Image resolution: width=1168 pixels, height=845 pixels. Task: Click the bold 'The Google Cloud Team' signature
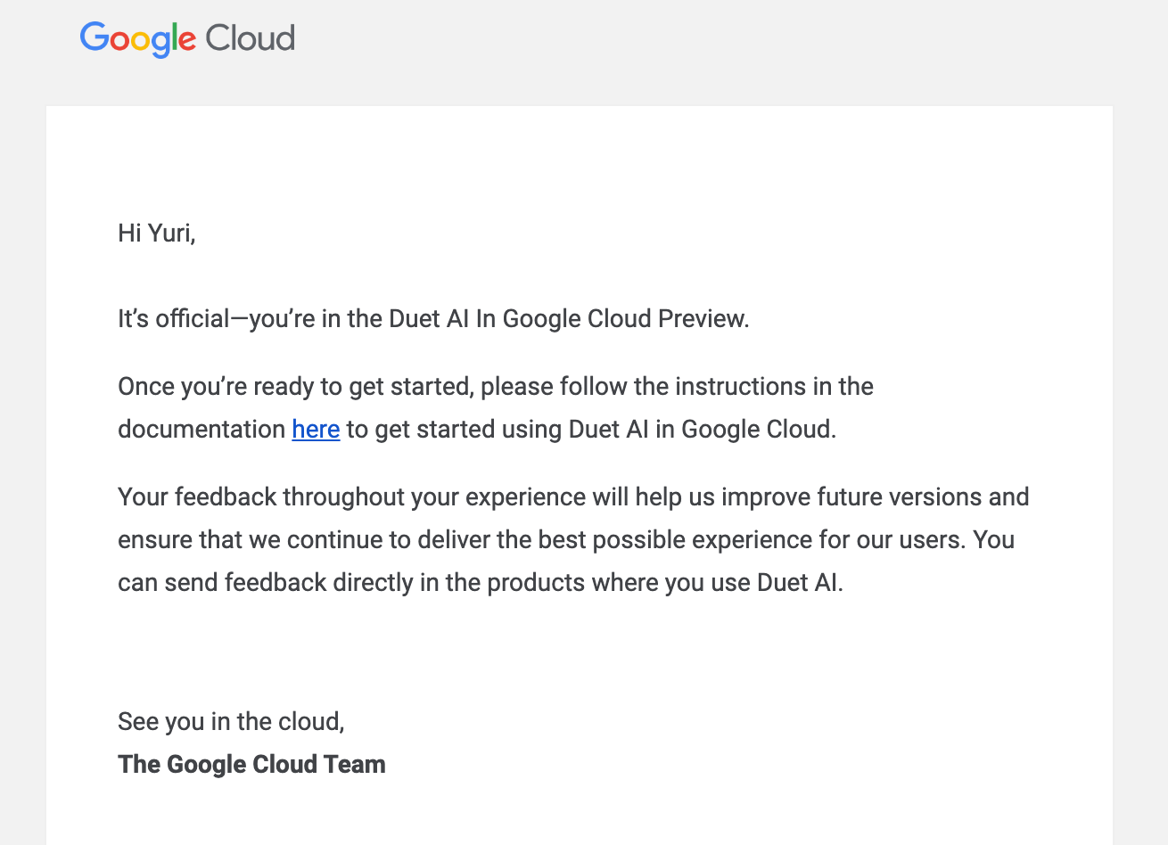pos(251,765)
